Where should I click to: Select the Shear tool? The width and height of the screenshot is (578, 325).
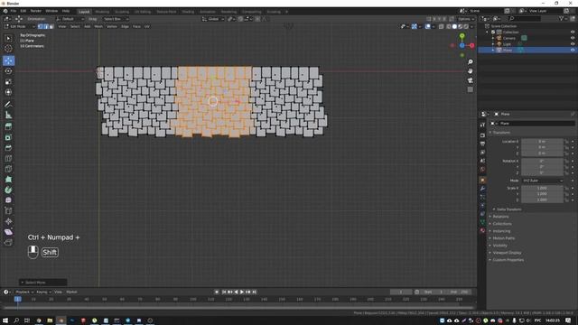point(8,232)
